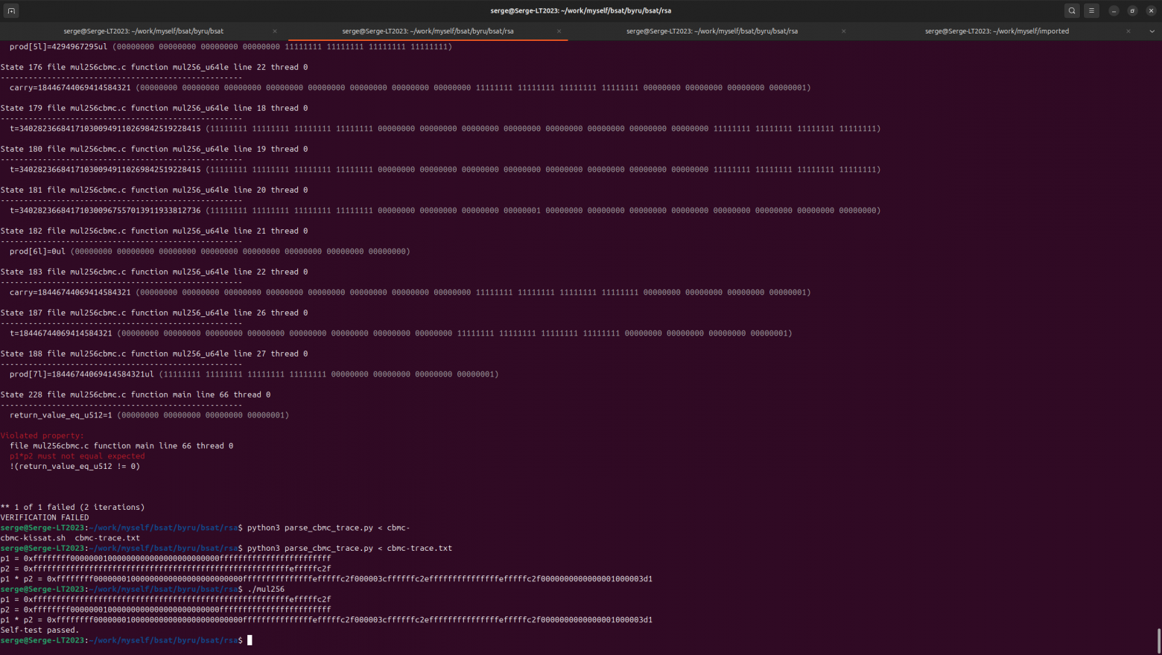Click the cbmc-kissat.sh completion suggestion
Screen dimensions: 1162x655
click(x=33, y=538)
